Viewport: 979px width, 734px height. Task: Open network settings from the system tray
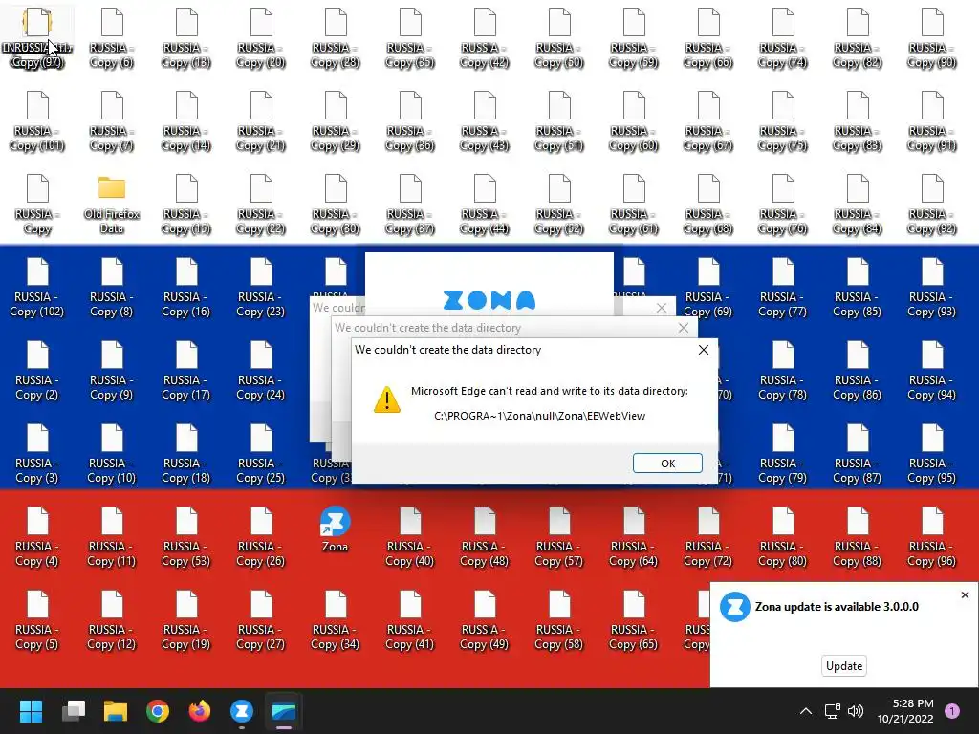pos(832,711)
